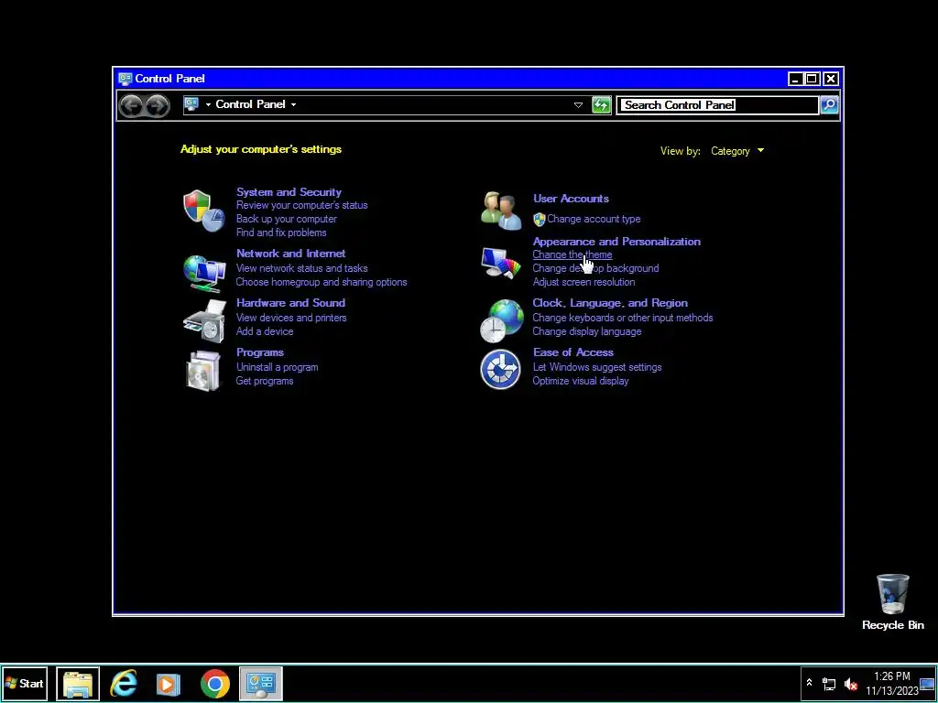Refresh the Control Panel address bar
The image size is (938, 703).
coord(601,105)
